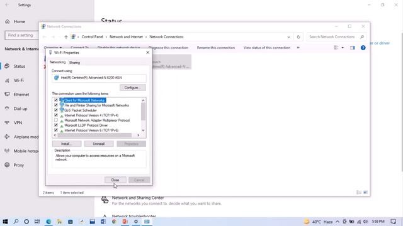Viewport: 403px width, 226px height.
Task: Enable Microsoft Network Adapter Multiplexor Protocol checkbox
Action: coord(56,120)
